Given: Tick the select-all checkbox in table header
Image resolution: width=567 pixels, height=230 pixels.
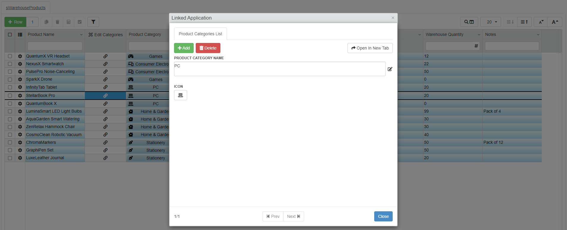Looking at the screenshot, I should pos(10,35).
